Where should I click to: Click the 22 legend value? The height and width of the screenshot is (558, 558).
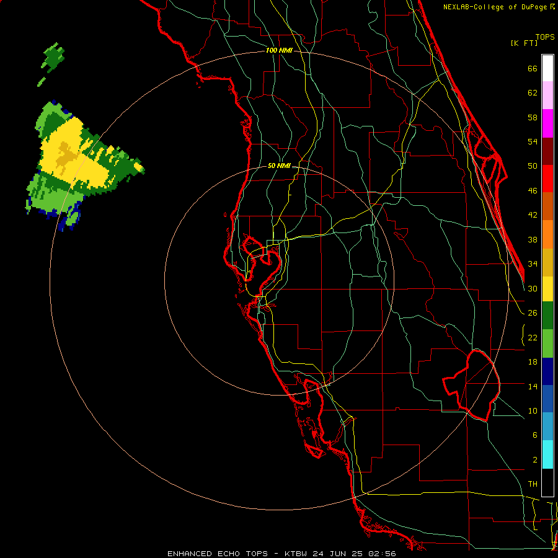tap(533, 337)
